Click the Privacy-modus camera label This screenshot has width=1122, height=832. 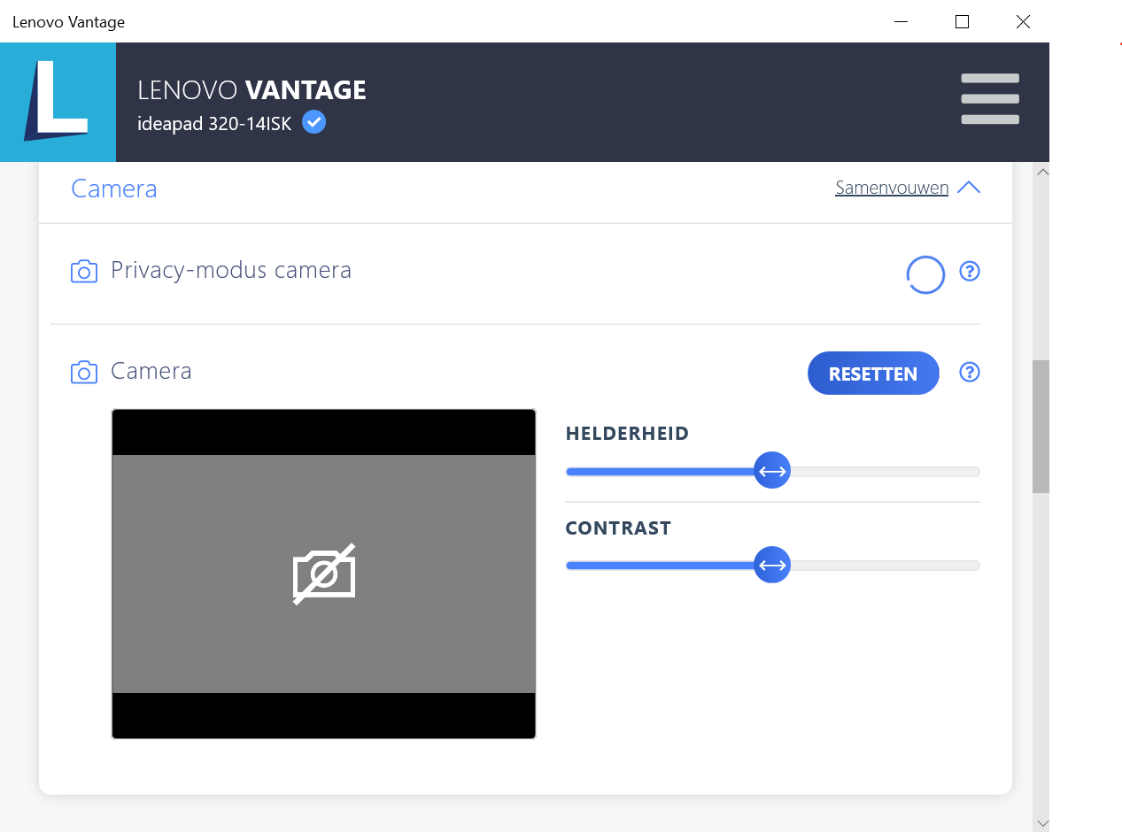(x=231, y=270)
